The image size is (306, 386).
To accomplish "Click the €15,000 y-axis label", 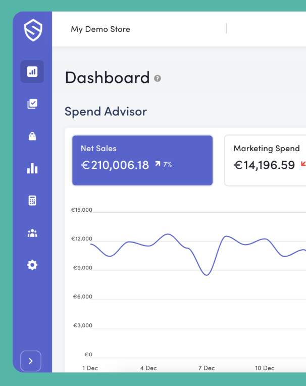I will pos(81,210).
